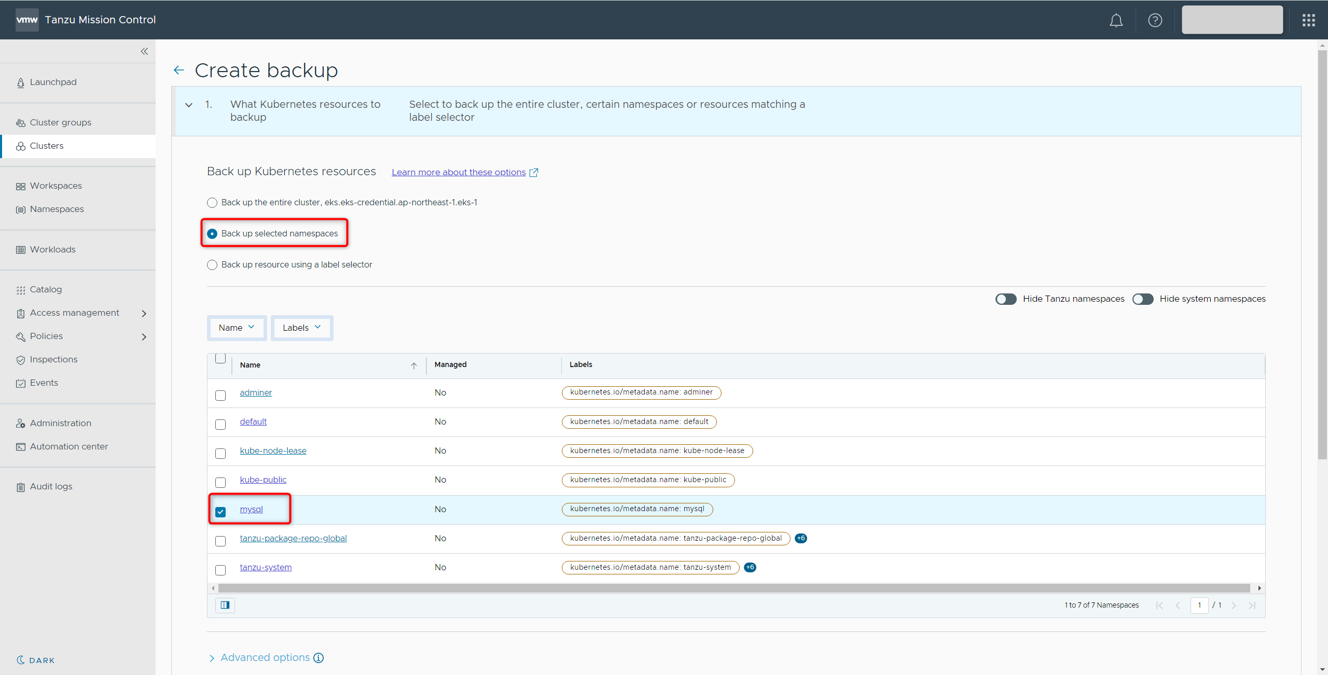Expand Advanced options section
1328x675 pixels.
pyautogui.click(x=265, y=657)
